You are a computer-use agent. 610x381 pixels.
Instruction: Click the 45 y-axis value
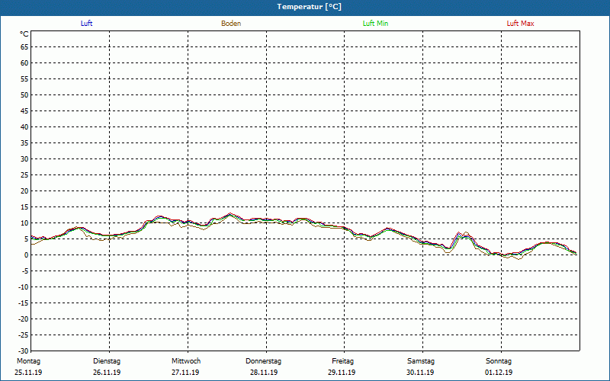tap(24, 111)
